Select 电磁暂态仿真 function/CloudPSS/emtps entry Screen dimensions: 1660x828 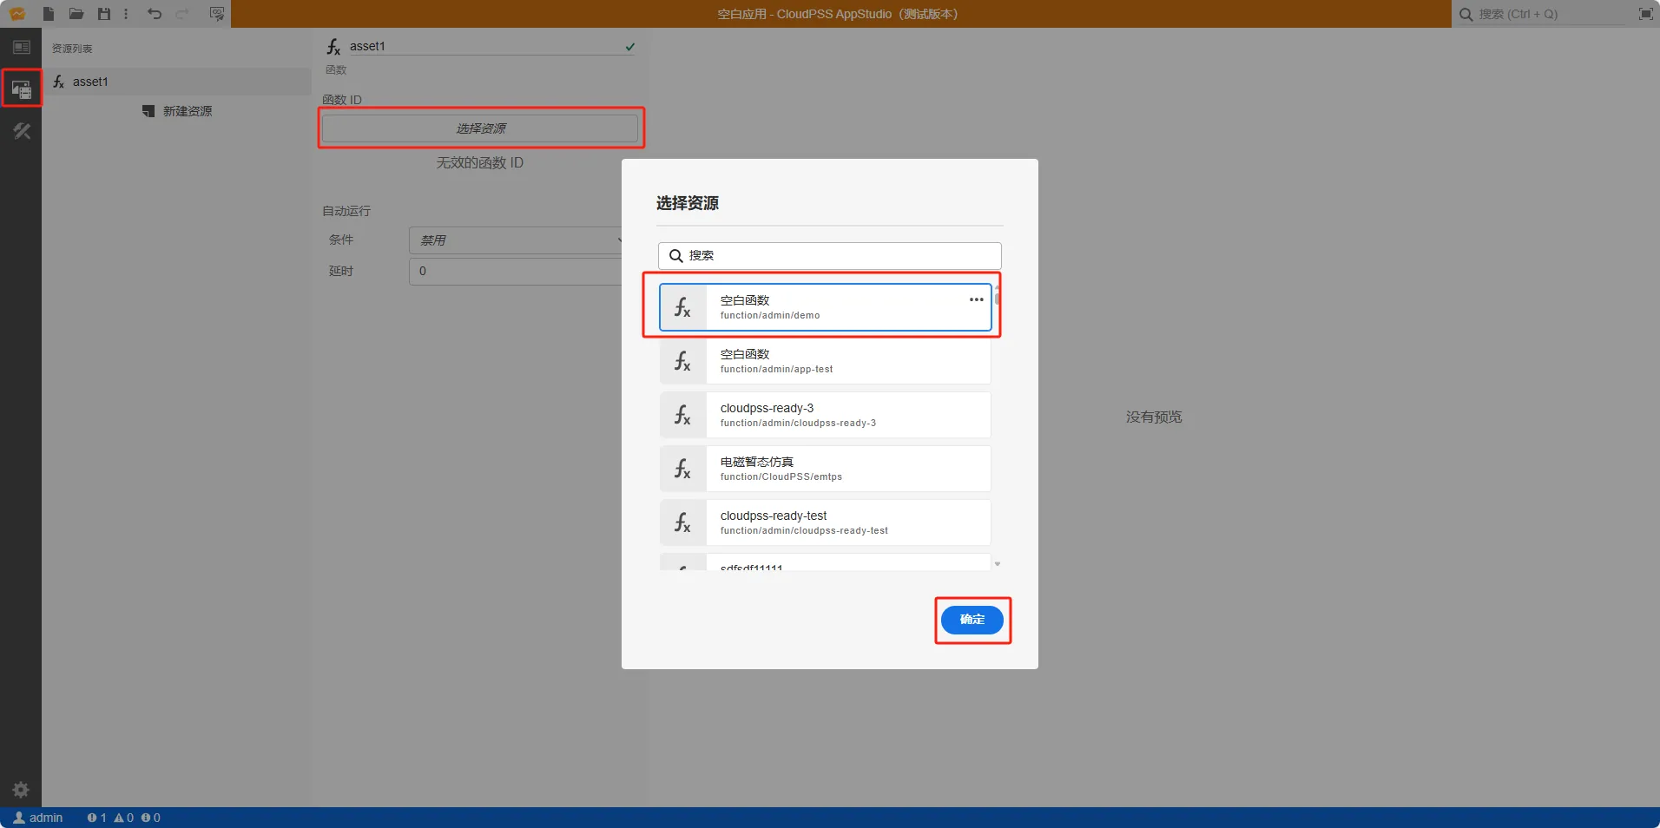click(825, 469)
